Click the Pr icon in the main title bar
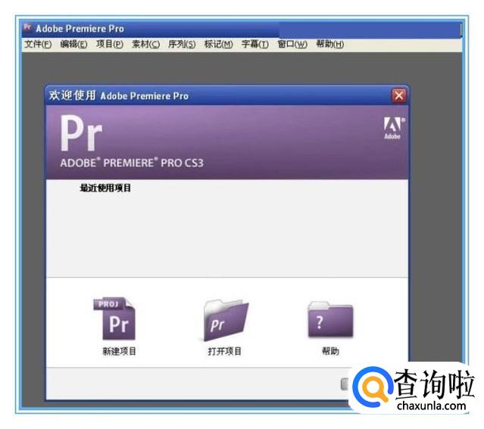This screenshot has height=429, width=484. [27, 28]
